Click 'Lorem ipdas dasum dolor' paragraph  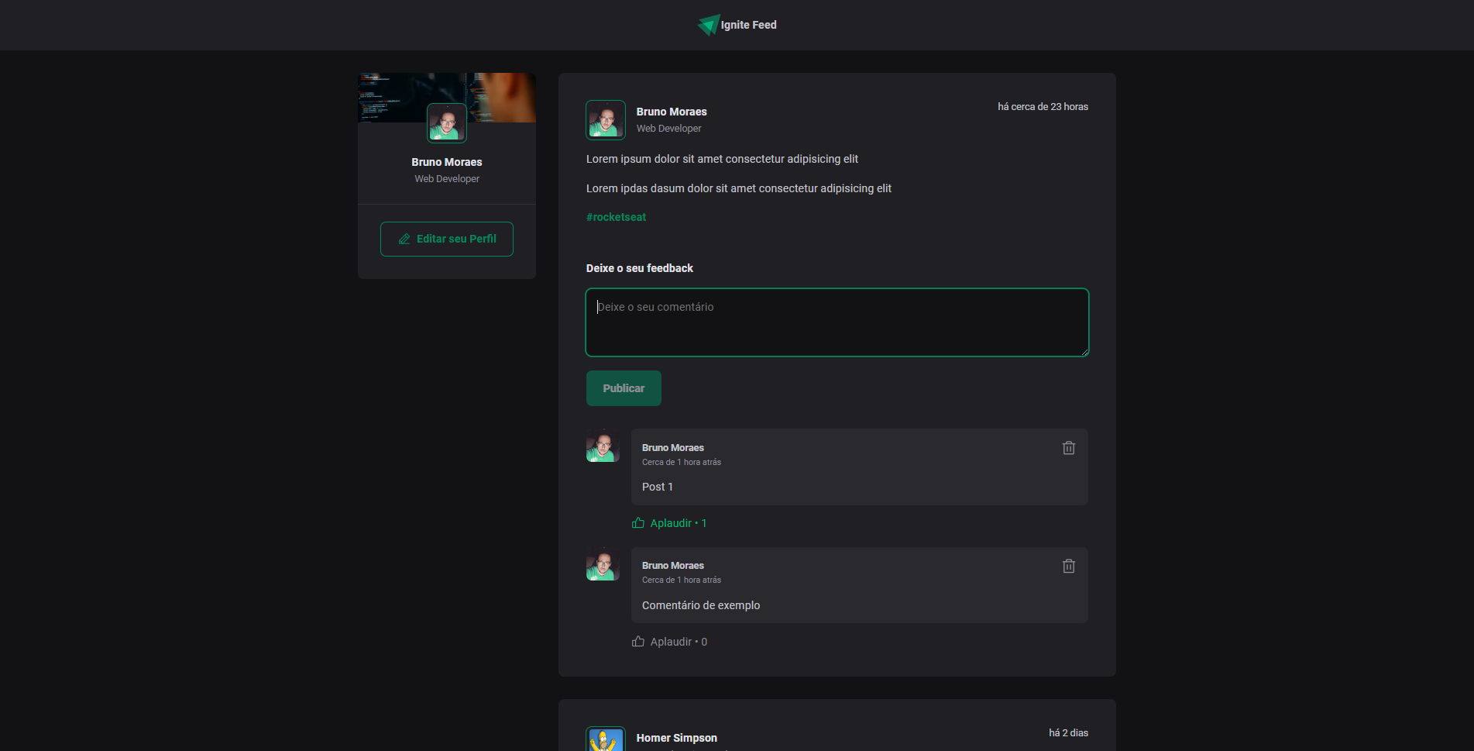point(739,188)
